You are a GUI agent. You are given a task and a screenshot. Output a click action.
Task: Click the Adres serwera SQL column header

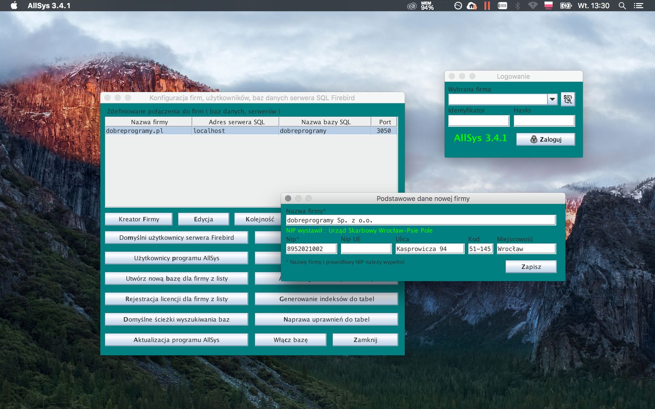236,122
